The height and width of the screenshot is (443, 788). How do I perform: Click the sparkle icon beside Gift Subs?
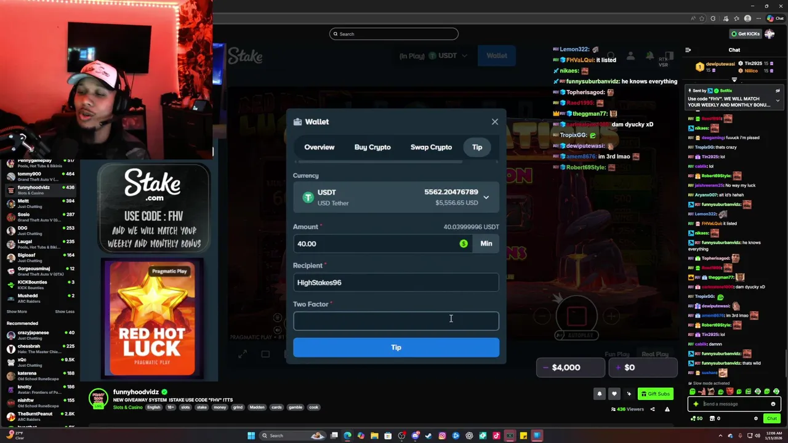(629, 394)
